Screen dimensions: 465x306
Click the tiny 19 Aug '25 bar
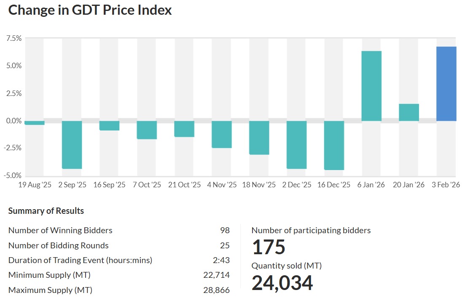pos(35,123)
